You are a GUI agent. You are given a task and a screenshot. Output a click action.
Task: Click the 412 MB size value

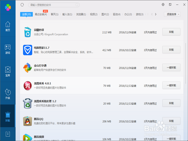pyautogui.click(x=107, y=50)
